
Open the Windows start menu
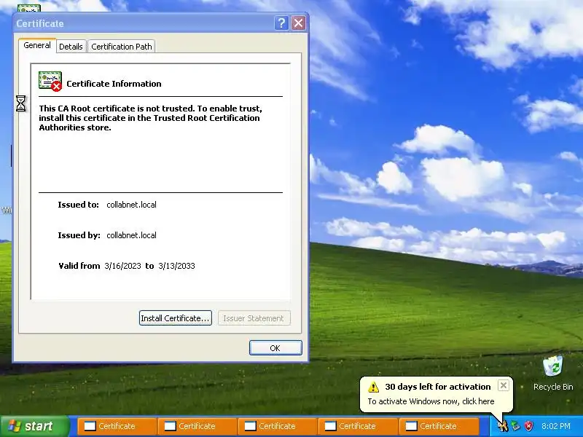(x=34, y=426)
